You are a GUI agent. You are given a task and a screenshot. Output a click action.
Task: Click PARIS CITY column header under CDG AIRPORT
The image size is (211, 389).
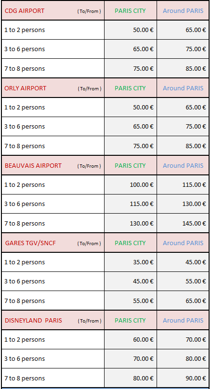pos(130,11)
